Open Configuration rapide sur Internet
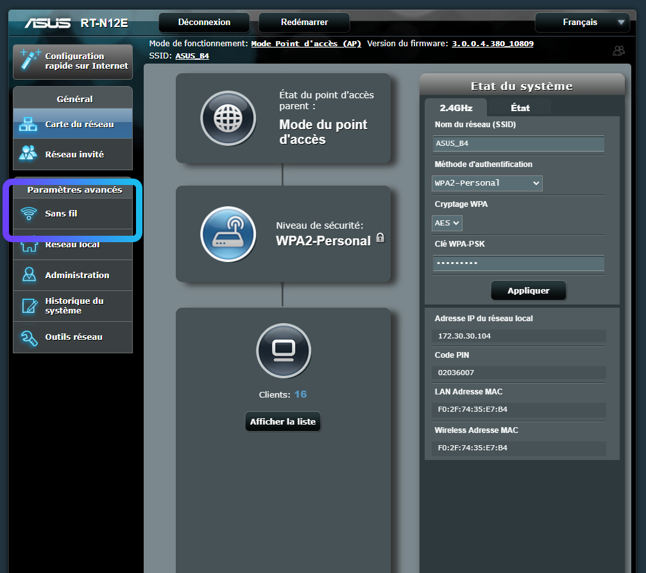This screenshot has width=646, height=573. click(73, 62)
